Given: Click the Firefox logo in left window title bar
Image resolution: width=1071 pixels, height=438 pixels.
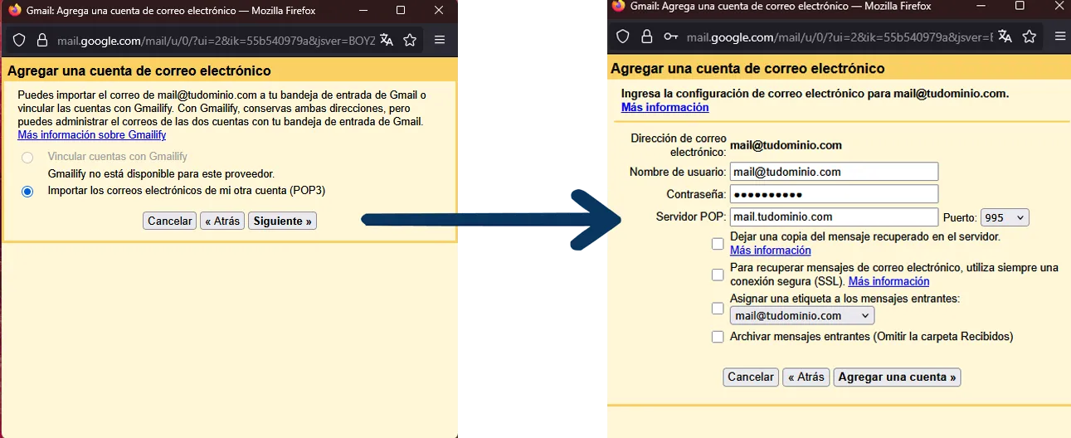Looking at the screenshot, I should tap(15, 10).
